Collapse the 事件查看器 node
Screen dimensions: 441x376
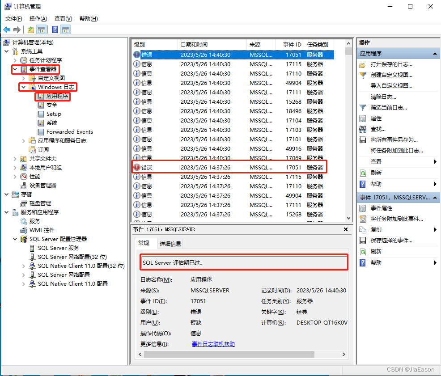click(15, 69)
